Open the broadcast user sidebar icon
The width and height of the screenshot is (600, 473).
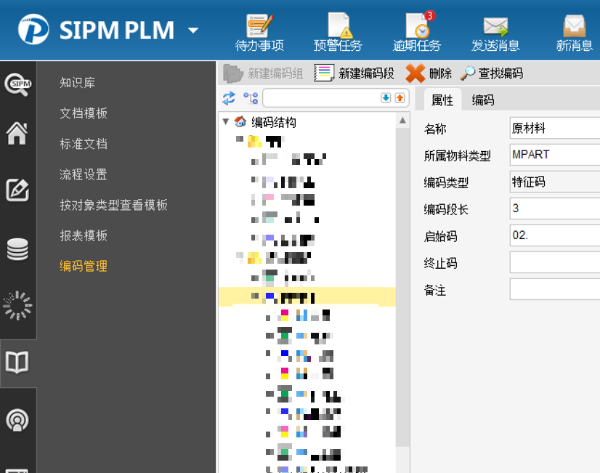(17, 420)
